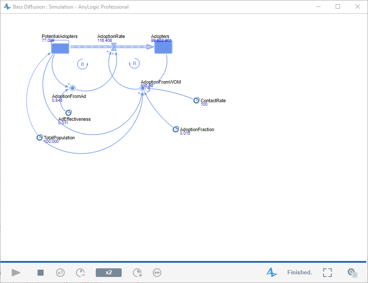The width and height of the screenshot is (368, 283).
Task: Enter fullscreen presentation mode
Action: (x=327, y=272)
